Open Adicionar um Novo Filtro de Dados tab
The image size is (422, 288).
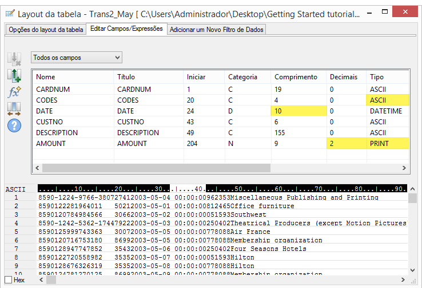[x=216, y=29]
